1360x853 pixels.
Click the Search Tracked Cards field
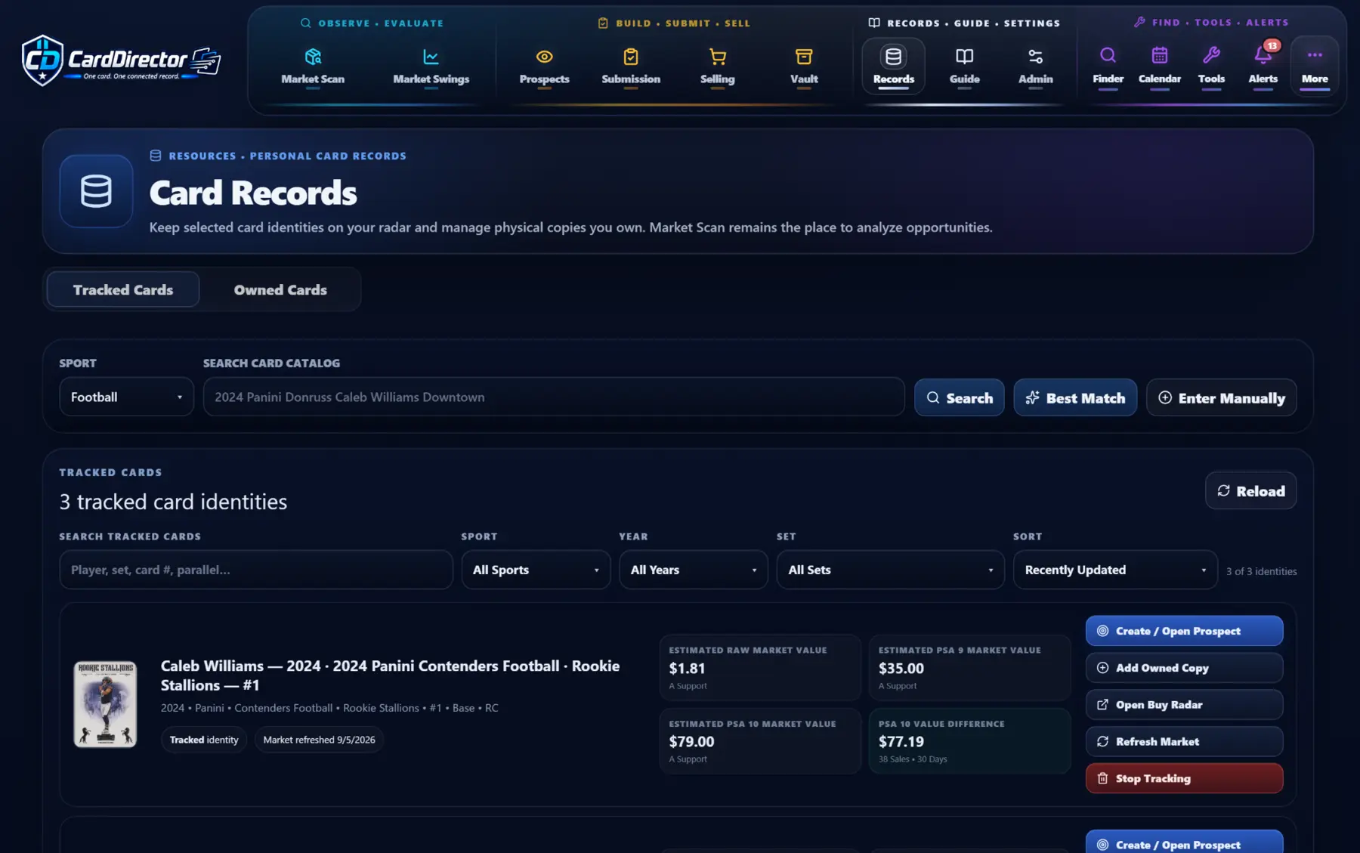[x=256, y=570]
